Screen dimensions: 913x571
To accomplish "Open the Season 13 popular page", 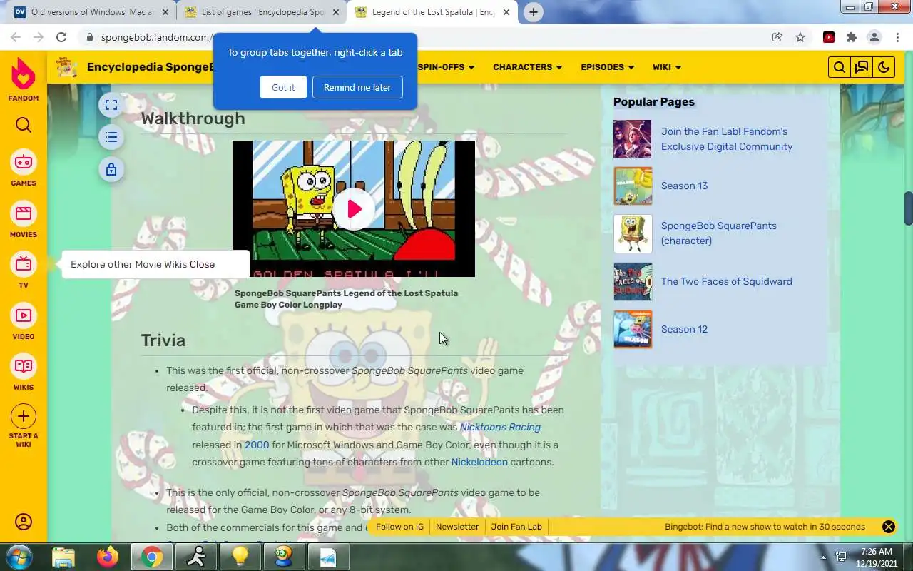I will pyautogui.click(x=684, y=186).
